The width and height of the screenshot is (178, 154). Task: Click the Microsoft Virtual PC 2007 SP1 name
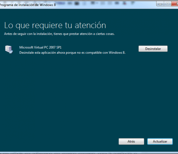click(x=40, y=47)
